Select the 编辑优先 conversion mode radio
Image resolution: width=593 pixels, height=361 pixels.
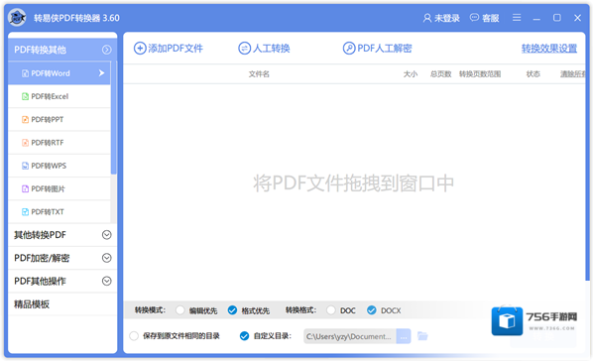coord(180,310)
